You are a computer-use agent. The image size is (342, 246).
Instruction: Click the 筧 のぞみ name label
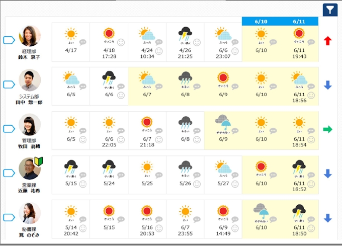[x=29, y=235]
